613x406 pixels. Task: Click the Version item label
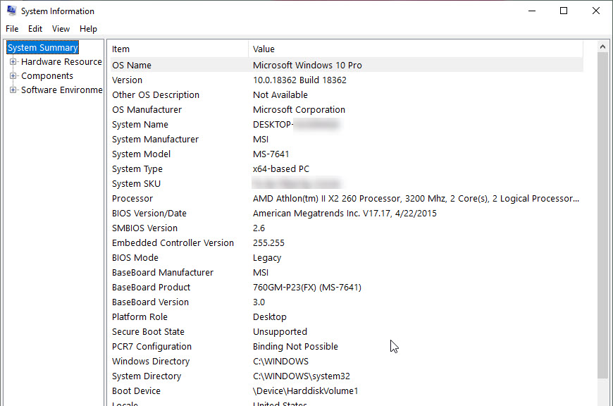127,80
